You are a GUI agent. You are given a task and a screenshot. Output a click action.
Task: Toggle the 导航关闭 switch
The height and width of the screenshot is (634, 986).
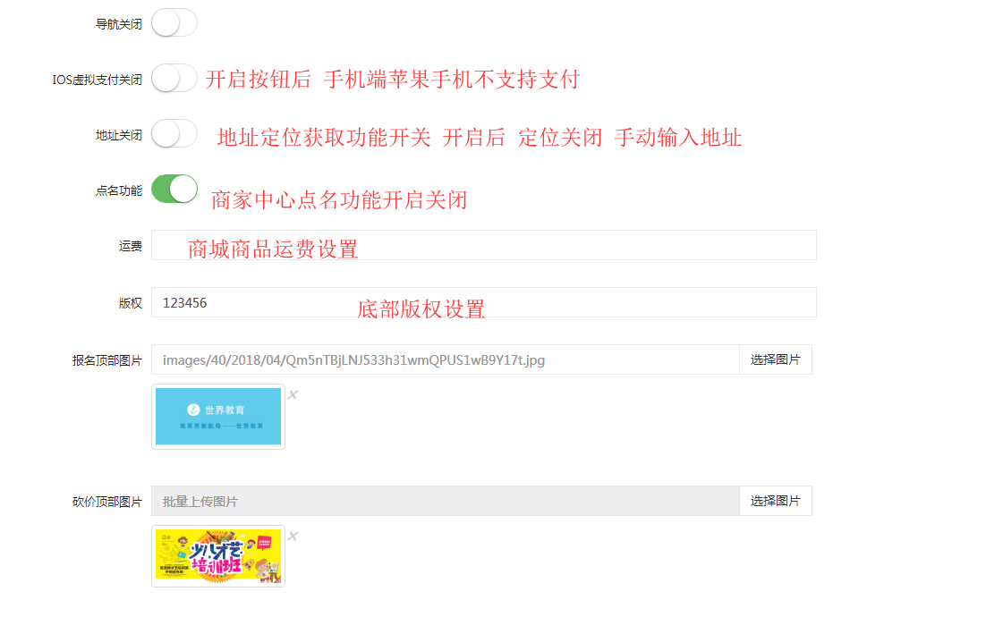click(x=174, y=23)
